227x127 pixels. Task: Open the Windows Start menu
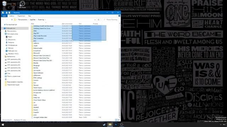pyautogui.click(x=3, y=125)
